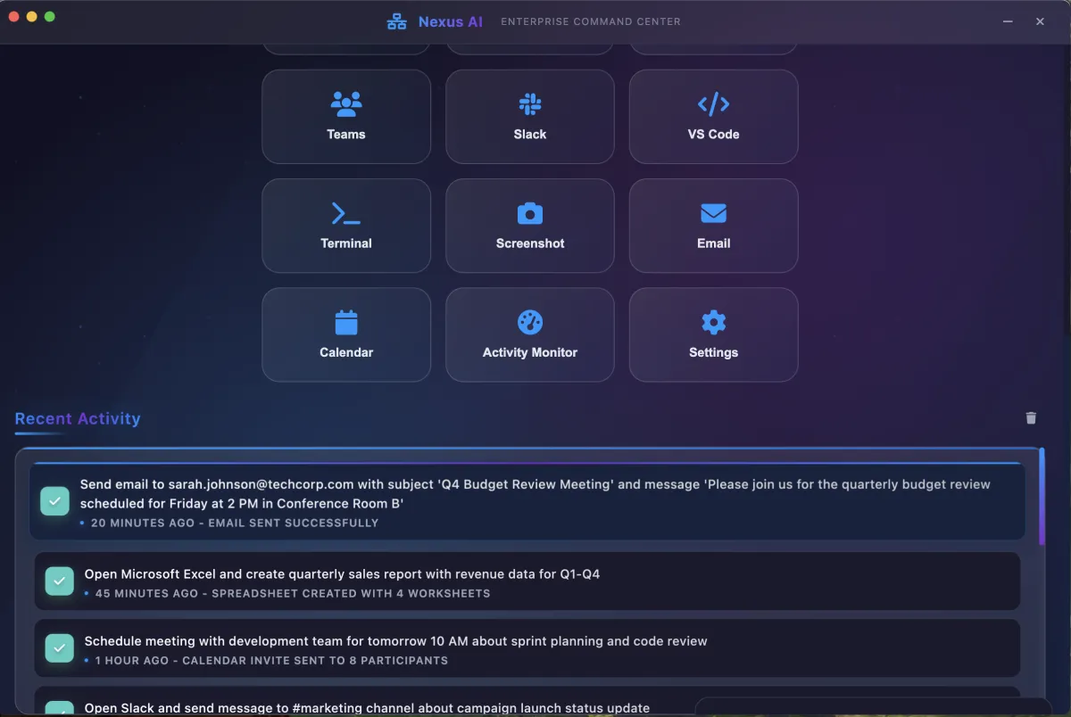Image resolution: width=1071 pixels, height=717 pixels.
Task: Click the 'Schedule meeting with development team' text
Action: click(395, 641)
